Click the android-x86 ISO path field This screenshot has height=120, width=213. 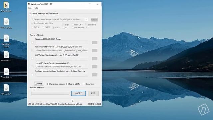click(x=62, y=67)
